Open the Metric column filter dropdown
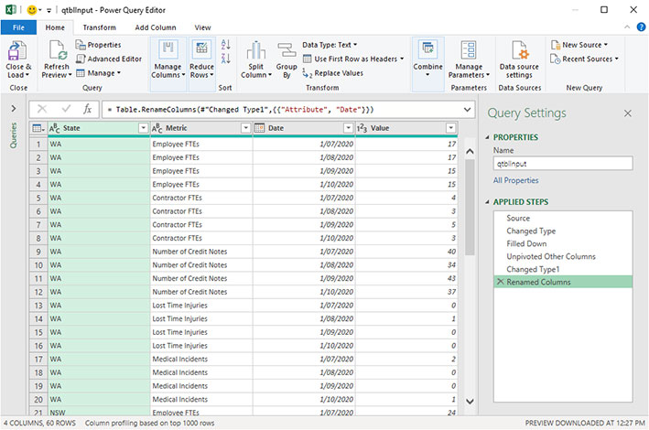 click(246, 128)
